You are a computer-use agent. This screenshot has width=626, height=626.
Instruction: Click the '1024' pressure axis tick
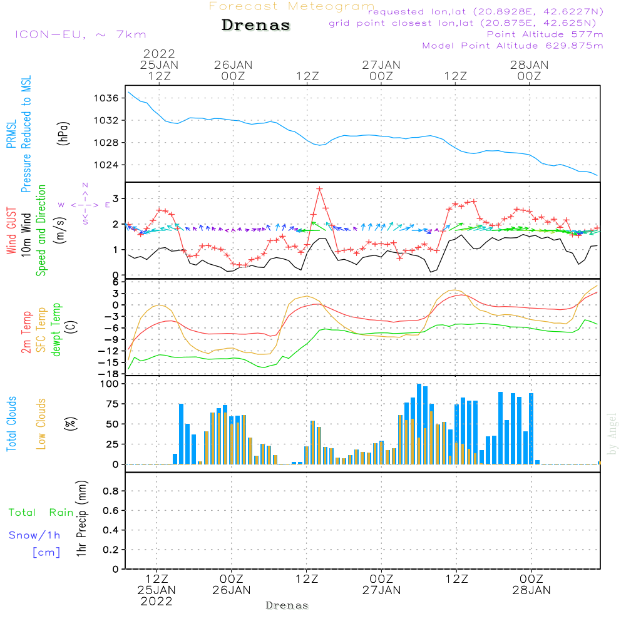pos(106,165)
